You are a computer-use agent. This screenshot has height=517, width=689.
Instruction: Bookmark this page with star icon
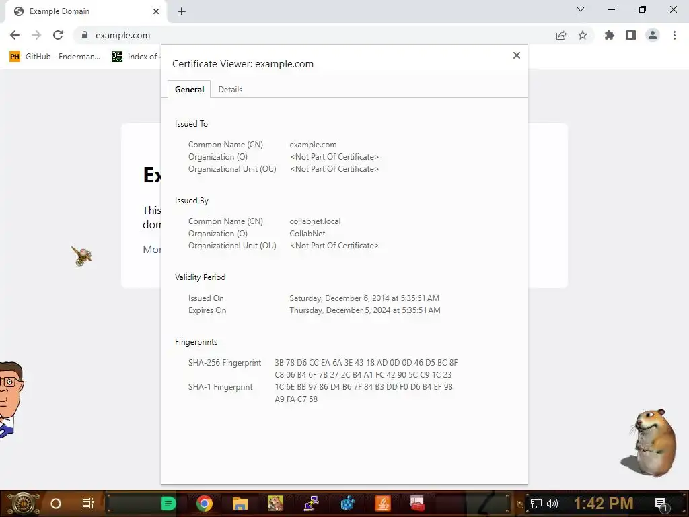(583, 35)
